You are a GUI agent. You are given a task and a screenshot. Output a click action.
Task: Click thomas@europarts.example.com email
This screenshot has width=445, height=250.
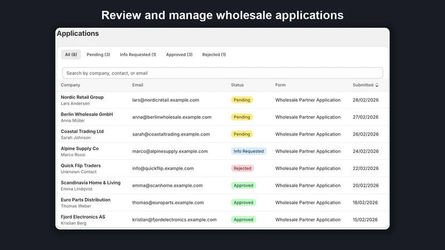pos(168,203)
